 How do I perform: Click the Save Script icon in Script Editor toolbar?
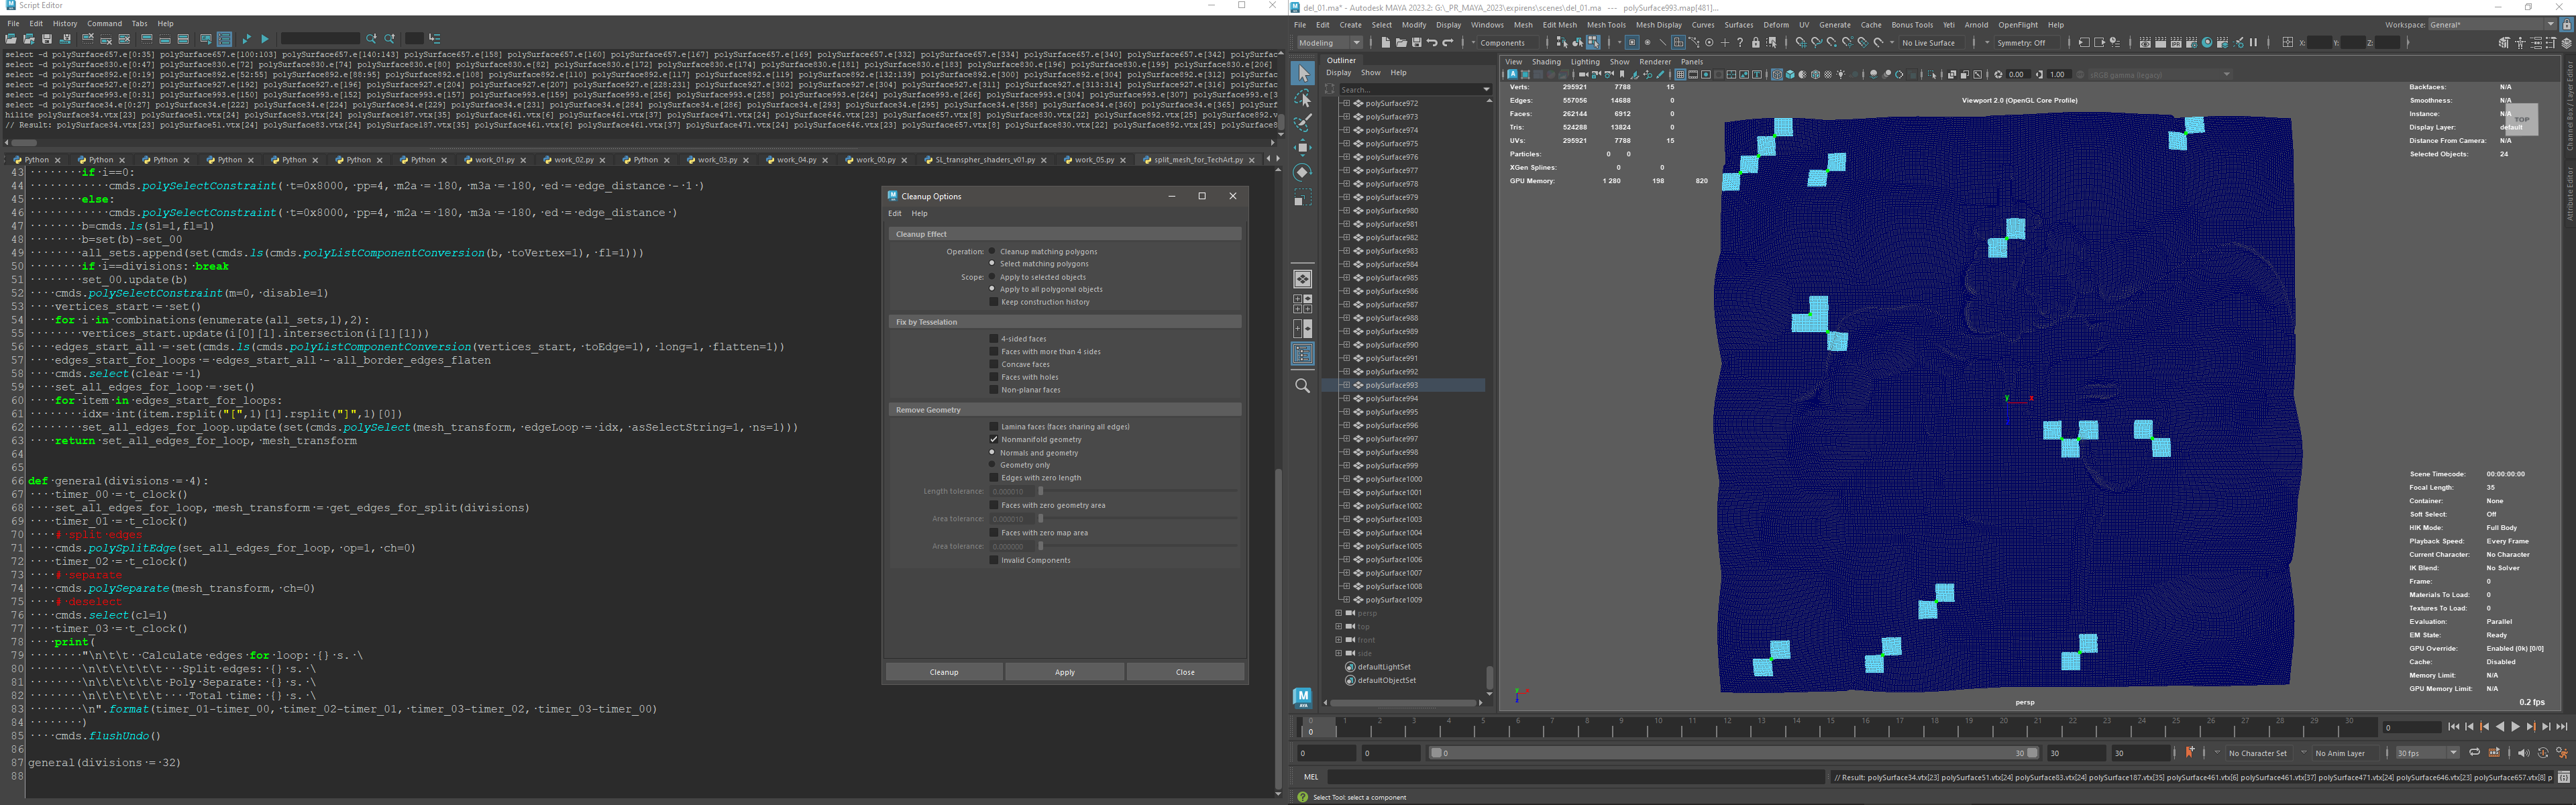pos(47,38)
